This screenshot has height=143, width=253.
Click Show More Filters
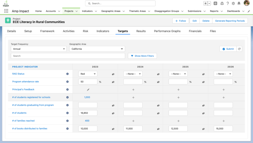[x=142, y=56]
